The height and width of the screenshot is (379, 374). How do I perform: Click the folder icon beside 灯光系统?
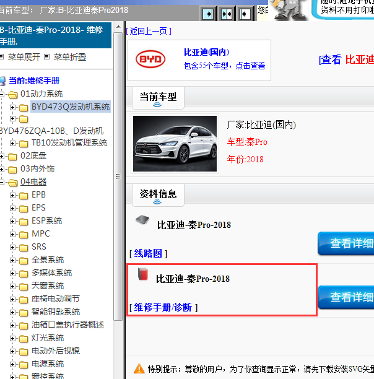tap(24, 339)
